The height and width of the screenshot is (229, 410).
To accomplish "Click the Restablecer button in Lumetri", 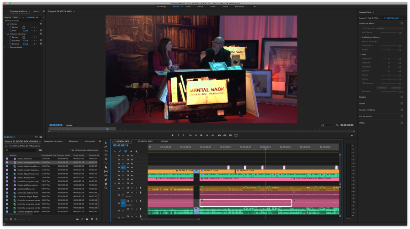I will pos(382,88).
